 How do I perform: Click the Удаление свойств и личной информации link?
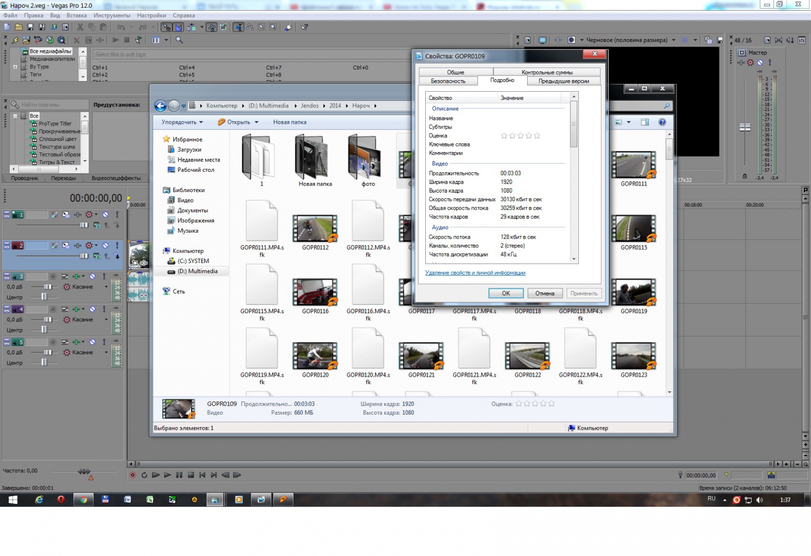[475, 273]
